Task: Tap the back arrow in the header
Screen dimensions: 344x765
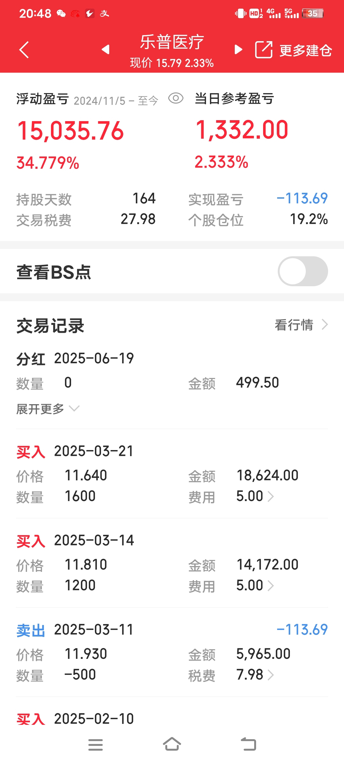Action: pyautogui.click(x=24, y=50)
